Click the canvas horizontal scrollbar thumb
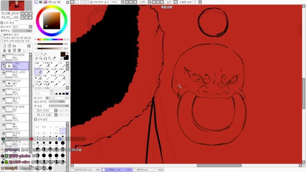Viewport: 306px width, 172px height. [x=219, y=166]
